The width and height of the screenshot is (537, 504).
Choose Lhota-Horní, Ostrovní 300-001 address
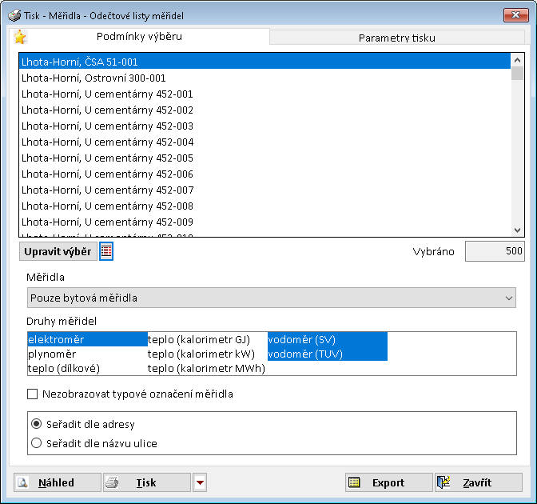pos(93,78)
